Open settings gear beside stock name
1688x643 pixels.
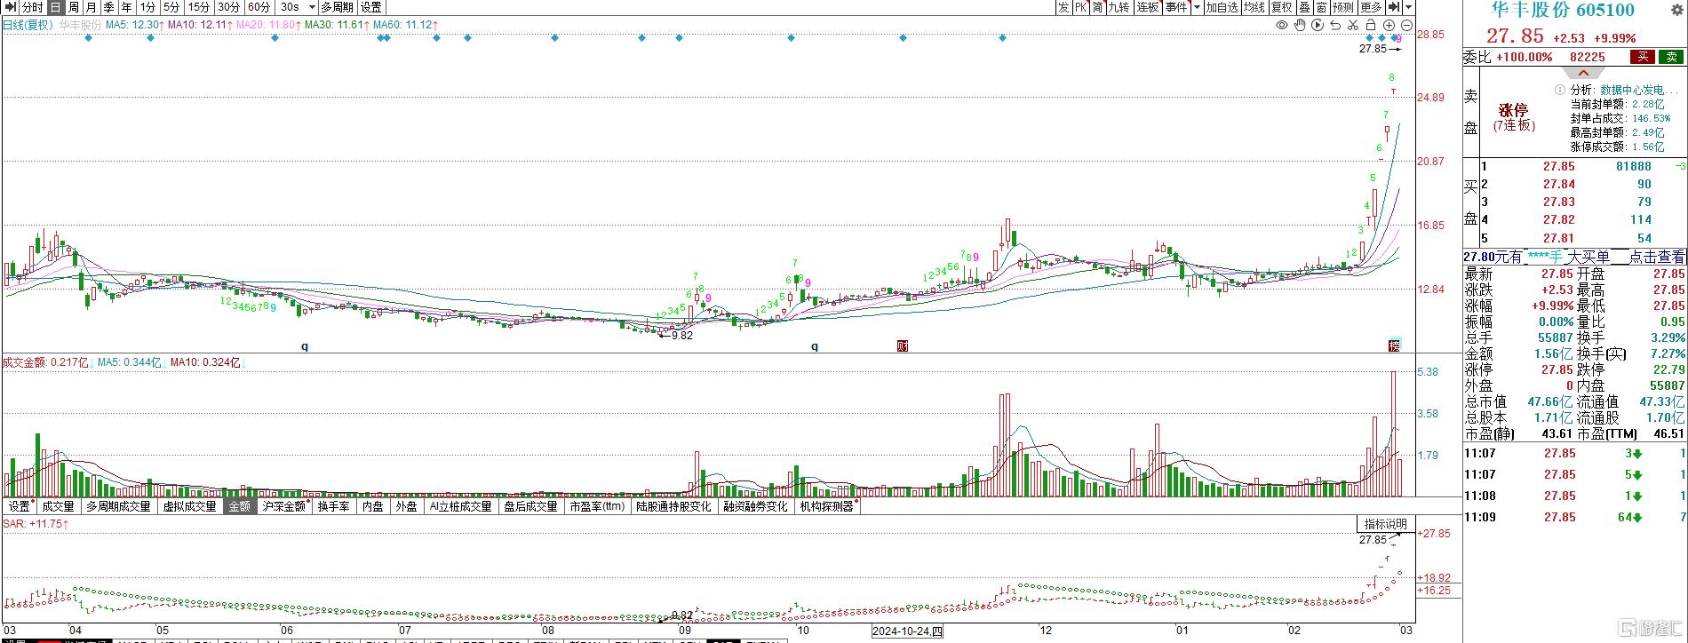(x=1677, y=10)
